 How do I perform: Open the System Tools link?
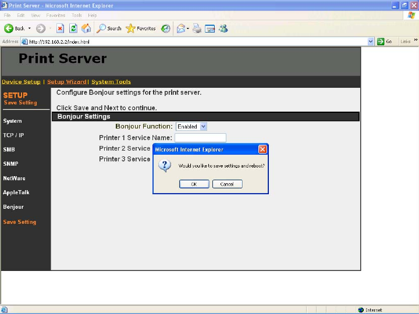[x=111, y=82]
